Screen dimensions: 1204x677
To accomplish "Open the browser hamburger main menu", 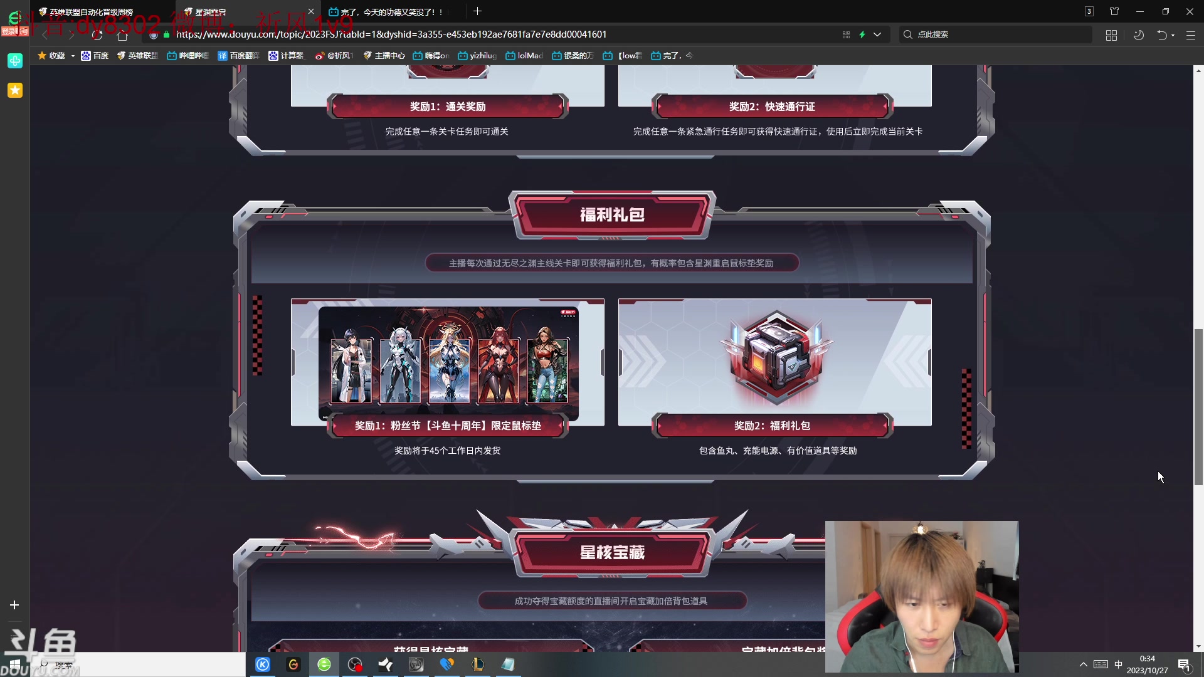I will [1190, 35].
